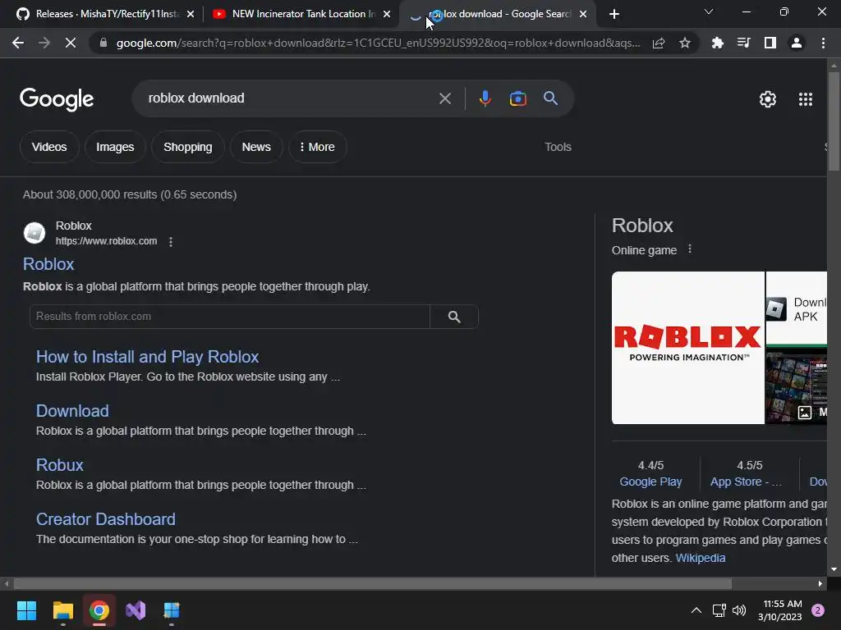
Task: Open the Creator Dashboard link
Action: tap(106, 519)
